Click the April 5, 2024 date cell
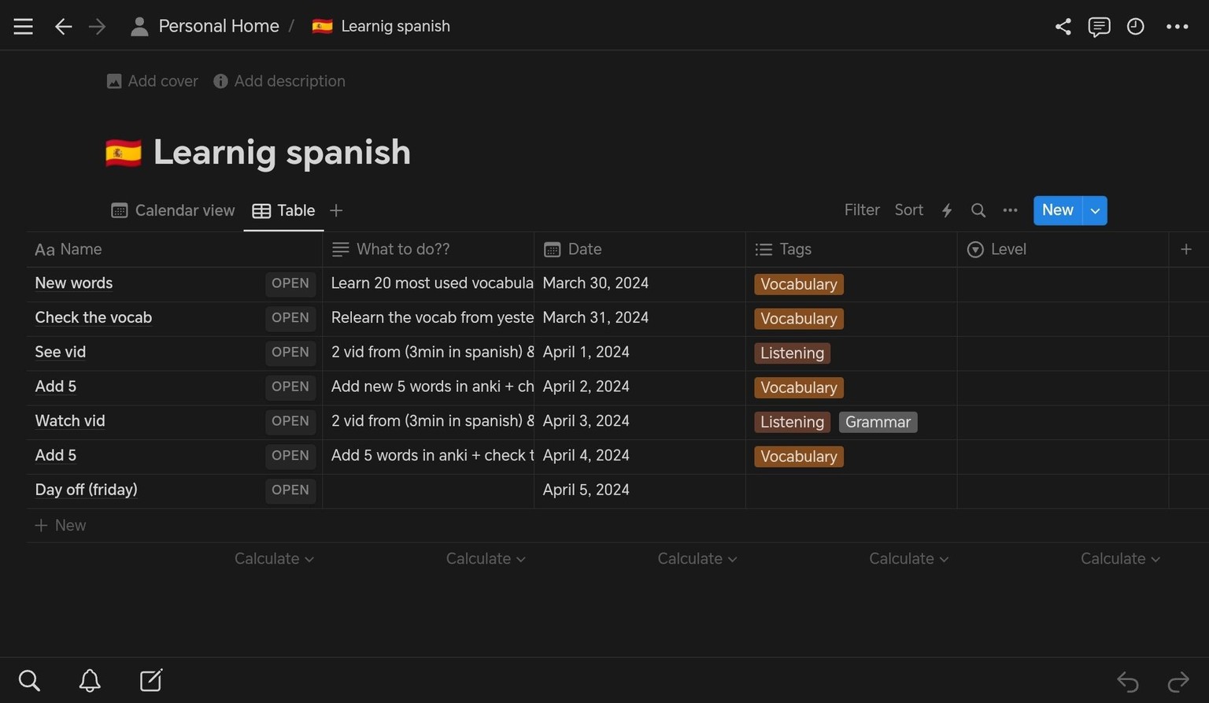This screenshot has height=703, width=1209. point(640,490)
